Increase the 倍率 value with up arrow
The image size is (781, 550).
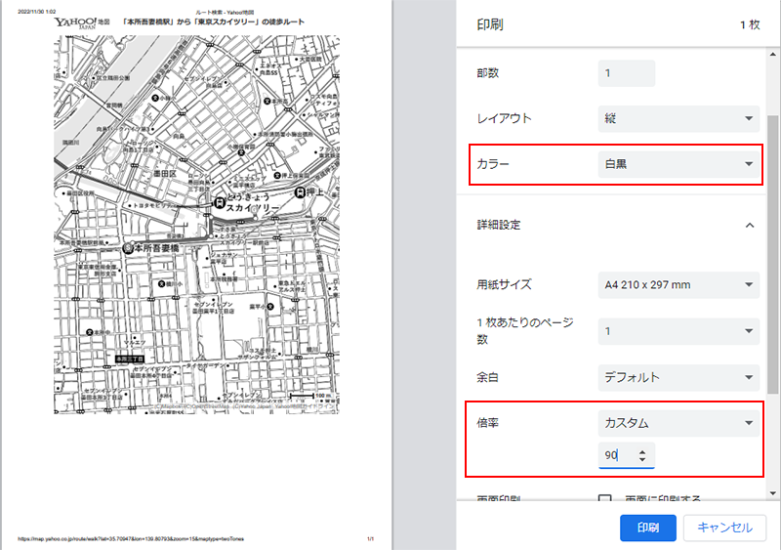642,451
